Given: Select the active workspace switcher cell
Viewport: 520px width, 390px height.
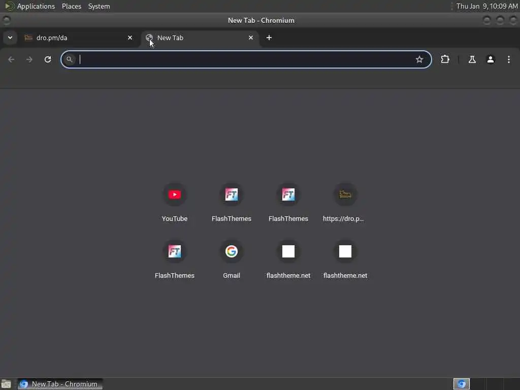Looking at the screenshot, I should [x=461, y=384].
